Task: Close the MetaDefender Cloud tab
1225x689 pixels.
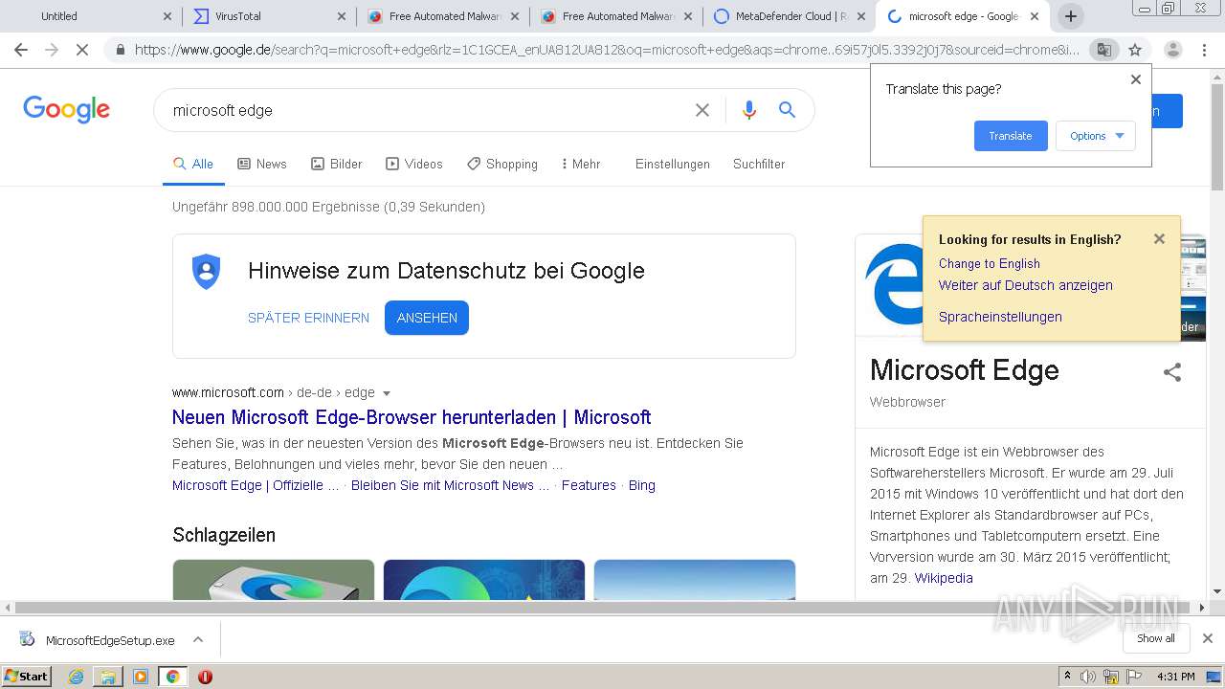Action: pos(860,16)
